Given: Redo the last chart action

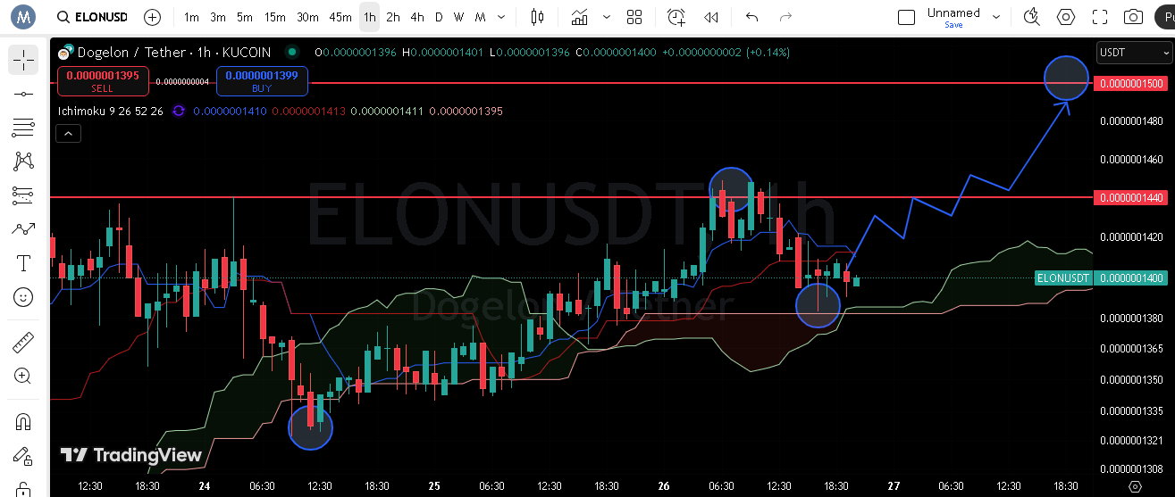Looking at the screenshot, I should click(785, 17).
